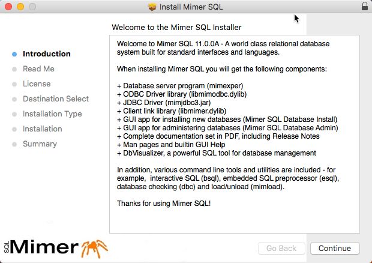Select the Installation step
372x263 pixels.
pos(43,129)
